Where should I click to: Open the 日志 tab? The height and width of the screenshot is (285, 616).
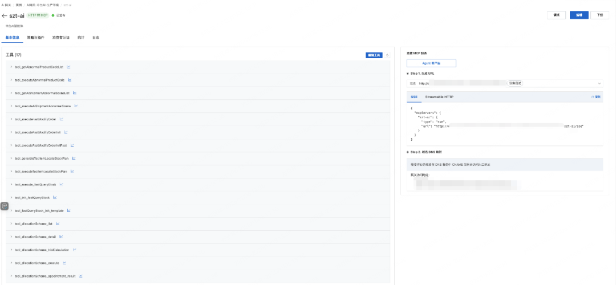[95, 38]
